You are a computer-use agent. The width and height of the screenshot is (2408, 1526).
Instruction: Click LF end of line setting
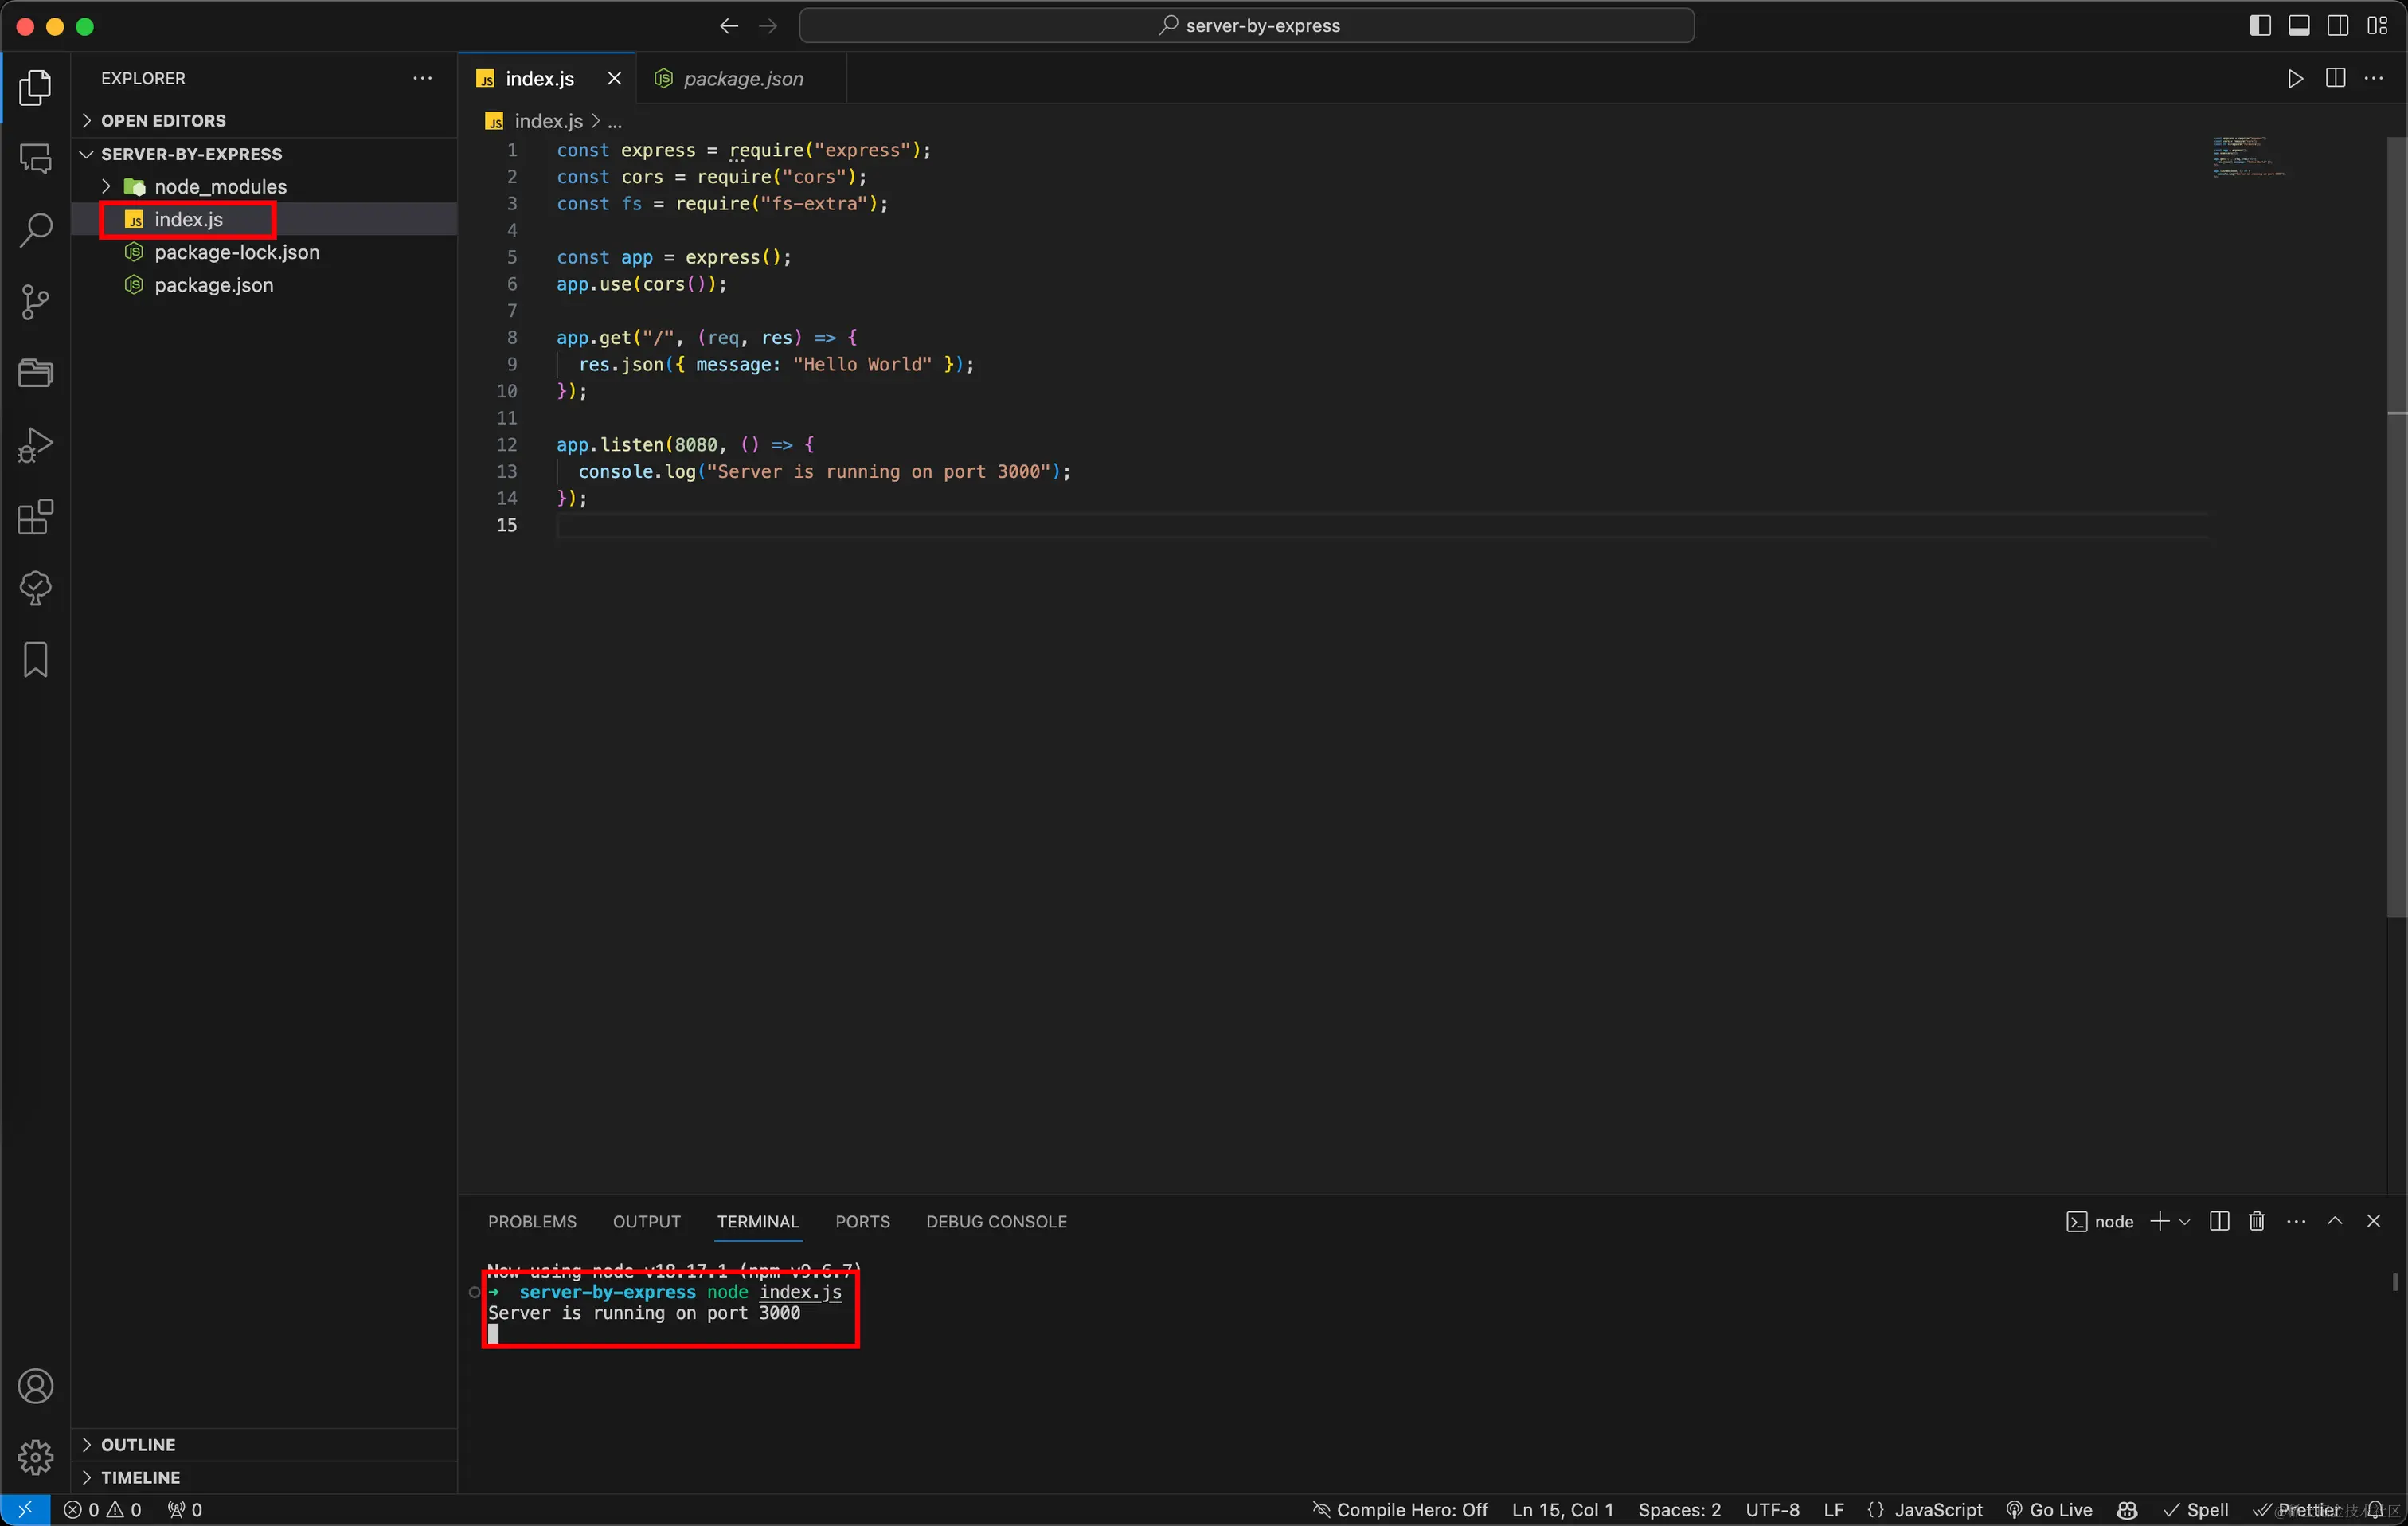pos(1833,1509)
